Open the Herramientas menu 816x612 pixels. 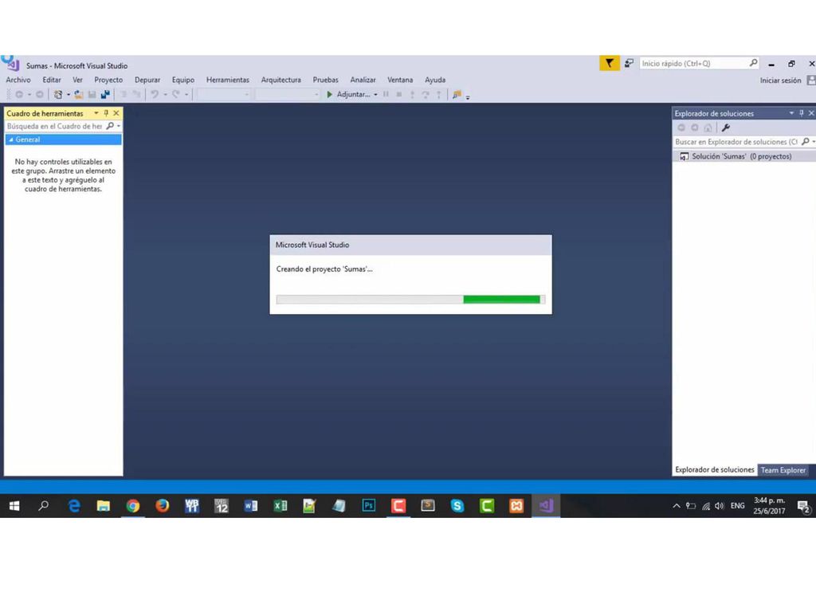[x=227, y=80]
